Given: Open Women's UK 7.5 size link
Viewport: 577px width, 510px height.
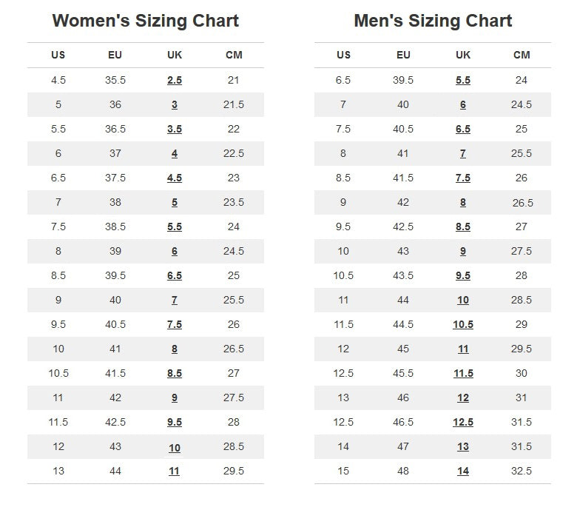Looking at the screenshot, I should (175, 325).
